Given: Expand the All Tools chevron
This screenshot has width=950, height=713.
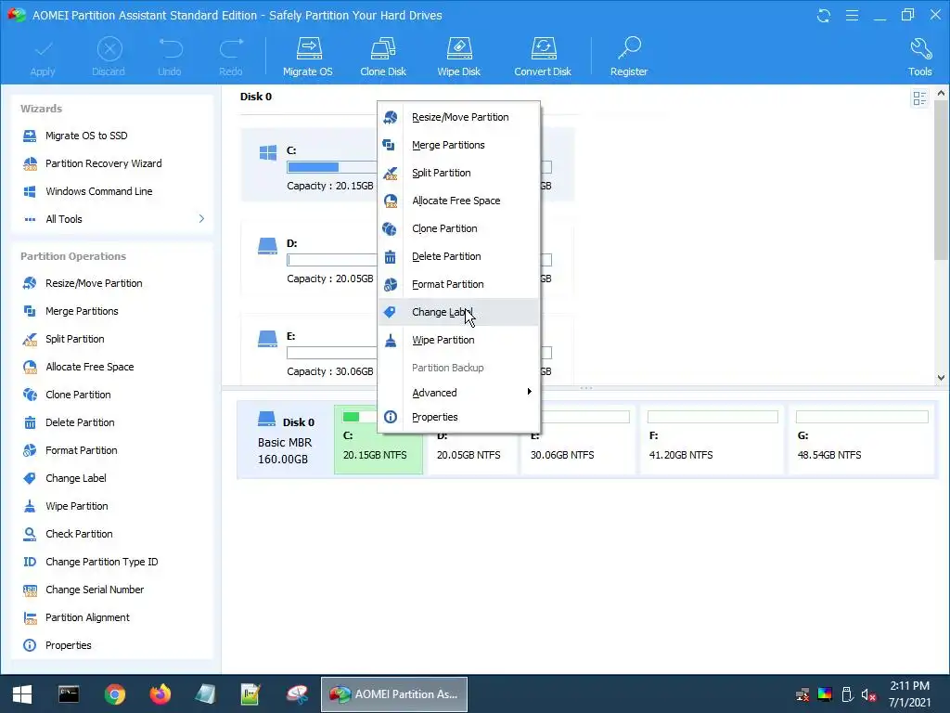Looking at the screenshot, I should click(201, 219).
